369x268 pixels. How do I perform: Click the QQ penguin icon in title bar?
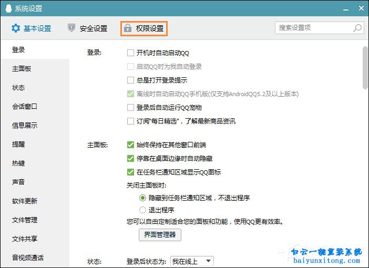[7, 8]
